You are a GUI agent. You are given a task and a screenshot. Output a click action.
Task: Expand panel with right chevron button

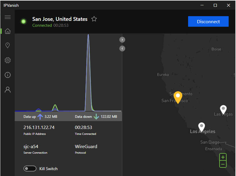[122, 40]
